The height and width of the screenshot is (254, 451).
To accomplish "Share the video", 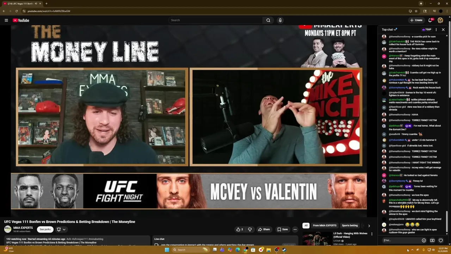I will (x=264, y=229).
